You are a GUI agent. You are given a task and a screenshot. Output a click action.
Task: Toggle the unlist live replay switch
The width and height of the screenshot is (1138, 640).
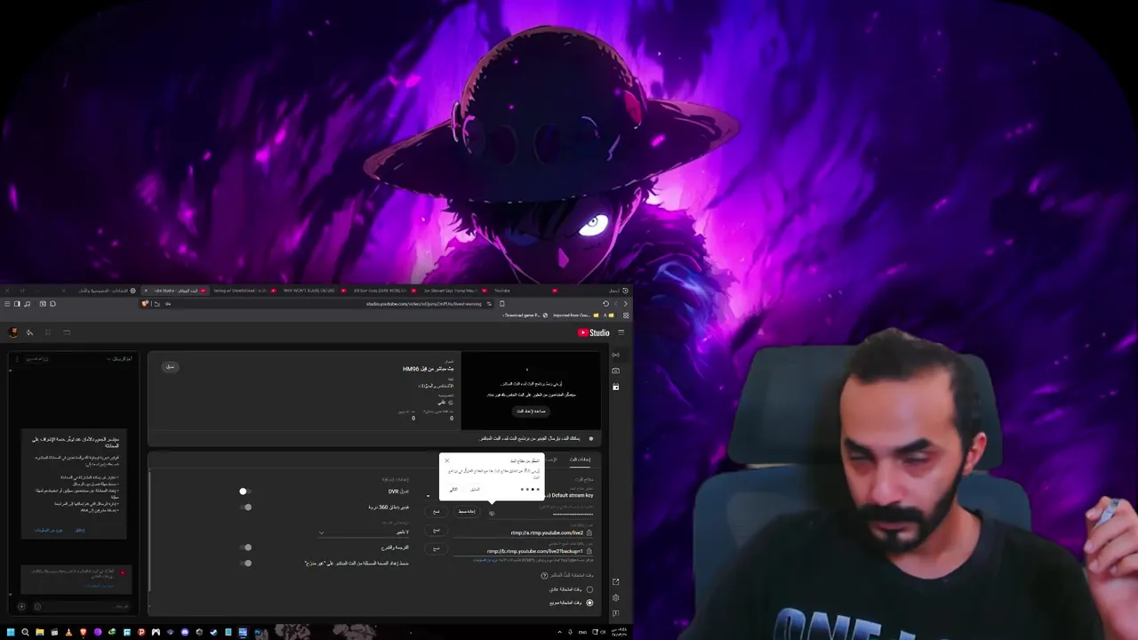tap(245, 563)
